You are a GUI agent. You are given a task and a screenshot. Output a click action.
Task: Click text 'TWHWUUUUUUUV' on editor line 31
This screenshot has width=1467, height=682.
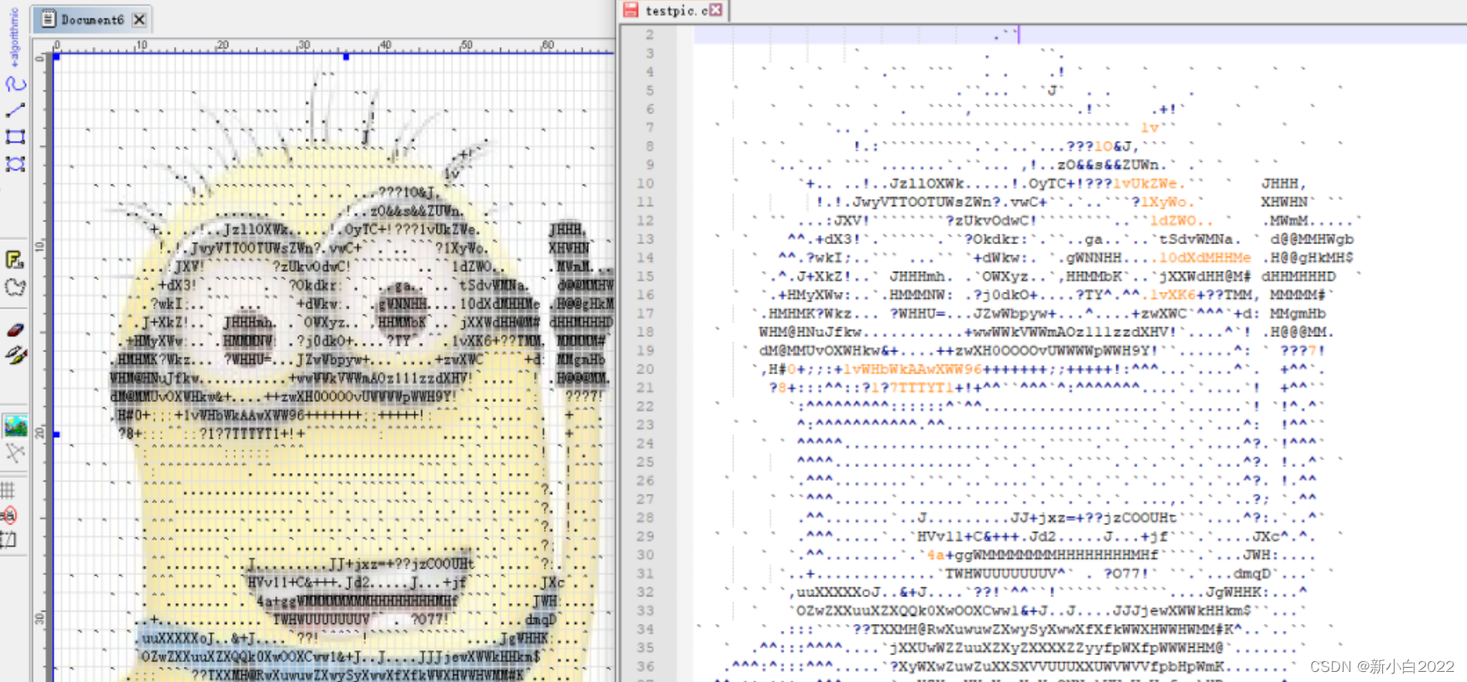(x=1000, y=574)
